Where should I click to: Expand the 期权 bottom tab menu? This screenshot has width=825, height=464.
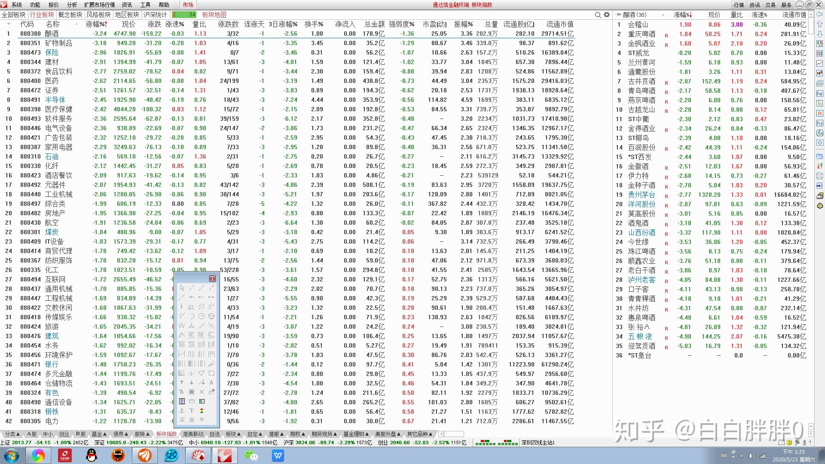(297, 434)
